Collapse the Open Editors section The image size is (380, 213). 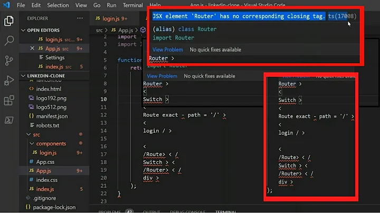coord(23,30)
